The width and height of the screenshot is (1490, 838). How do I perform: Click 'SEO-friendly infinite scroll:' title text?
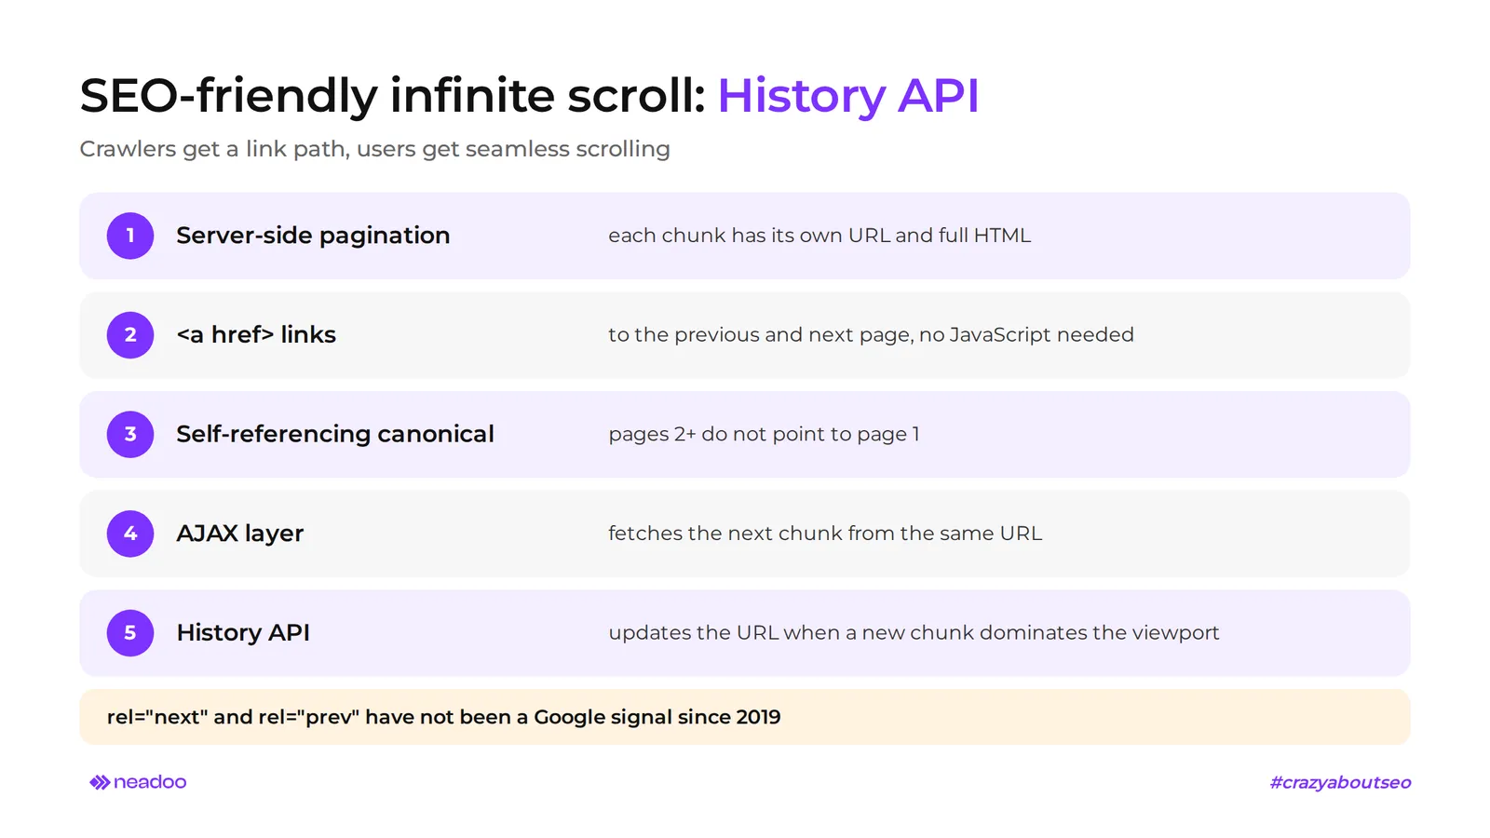393,96
